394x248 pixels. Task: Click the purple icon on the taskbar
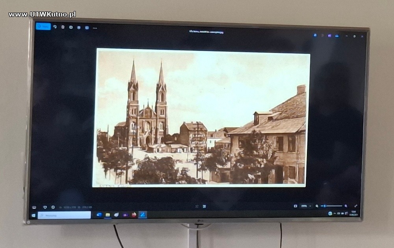pos(125,215)
